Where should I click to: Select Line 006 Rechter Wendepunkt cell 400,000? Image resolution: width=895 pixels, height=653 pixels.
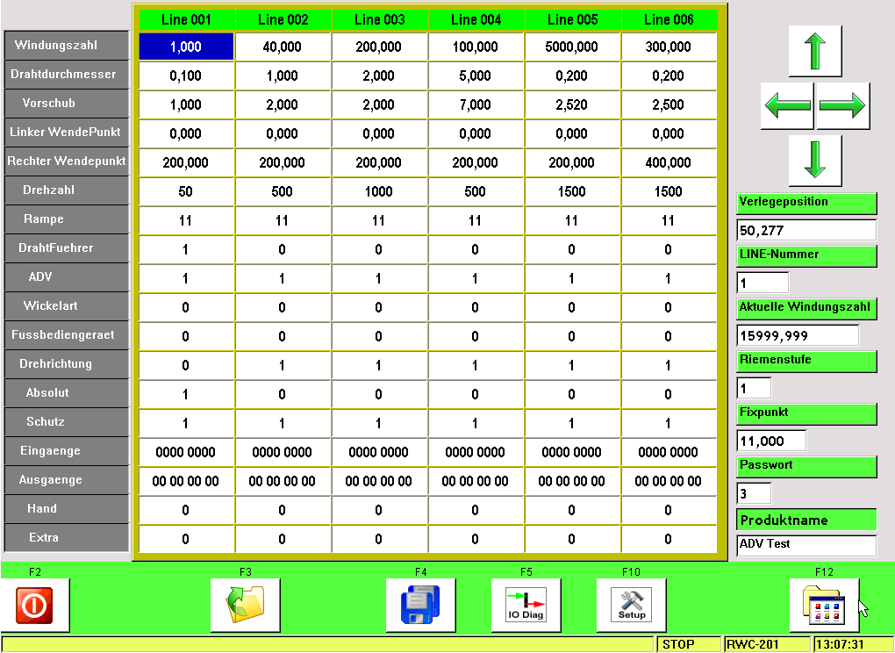(669, 163)
